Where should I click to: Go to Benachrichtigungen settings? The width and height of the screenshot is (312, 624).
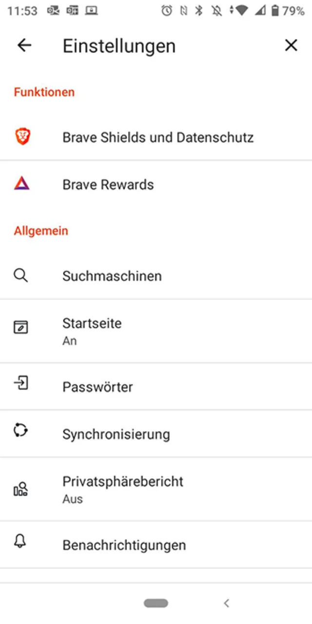click(x=124, y=545)
